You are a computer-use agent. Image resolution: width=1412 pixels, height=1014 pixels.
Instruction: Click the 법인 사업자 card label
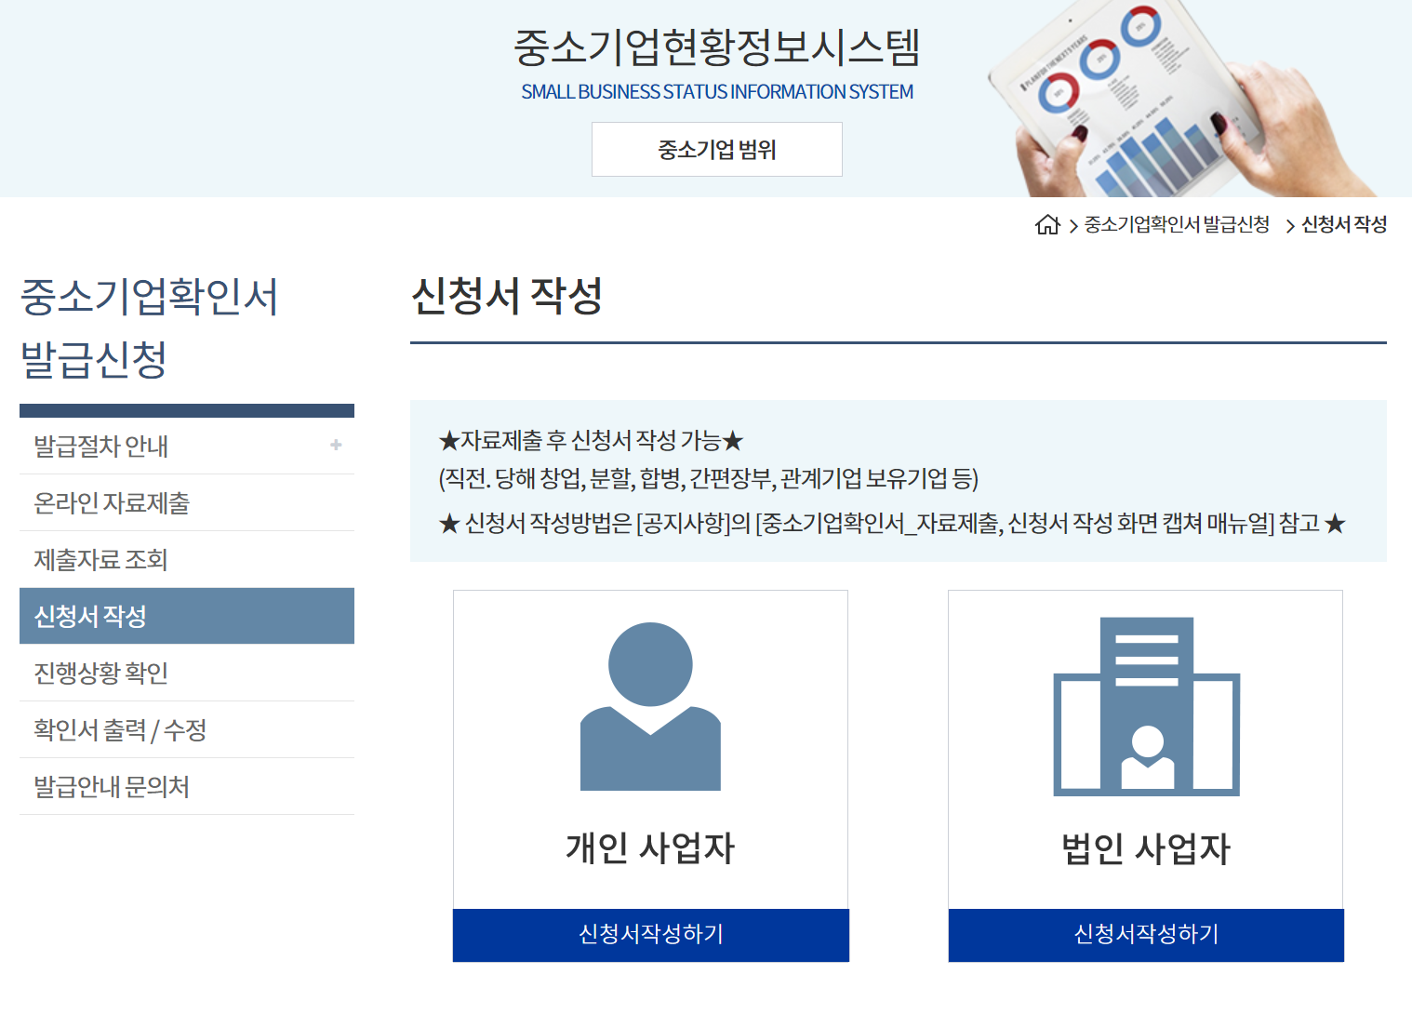1146,848
